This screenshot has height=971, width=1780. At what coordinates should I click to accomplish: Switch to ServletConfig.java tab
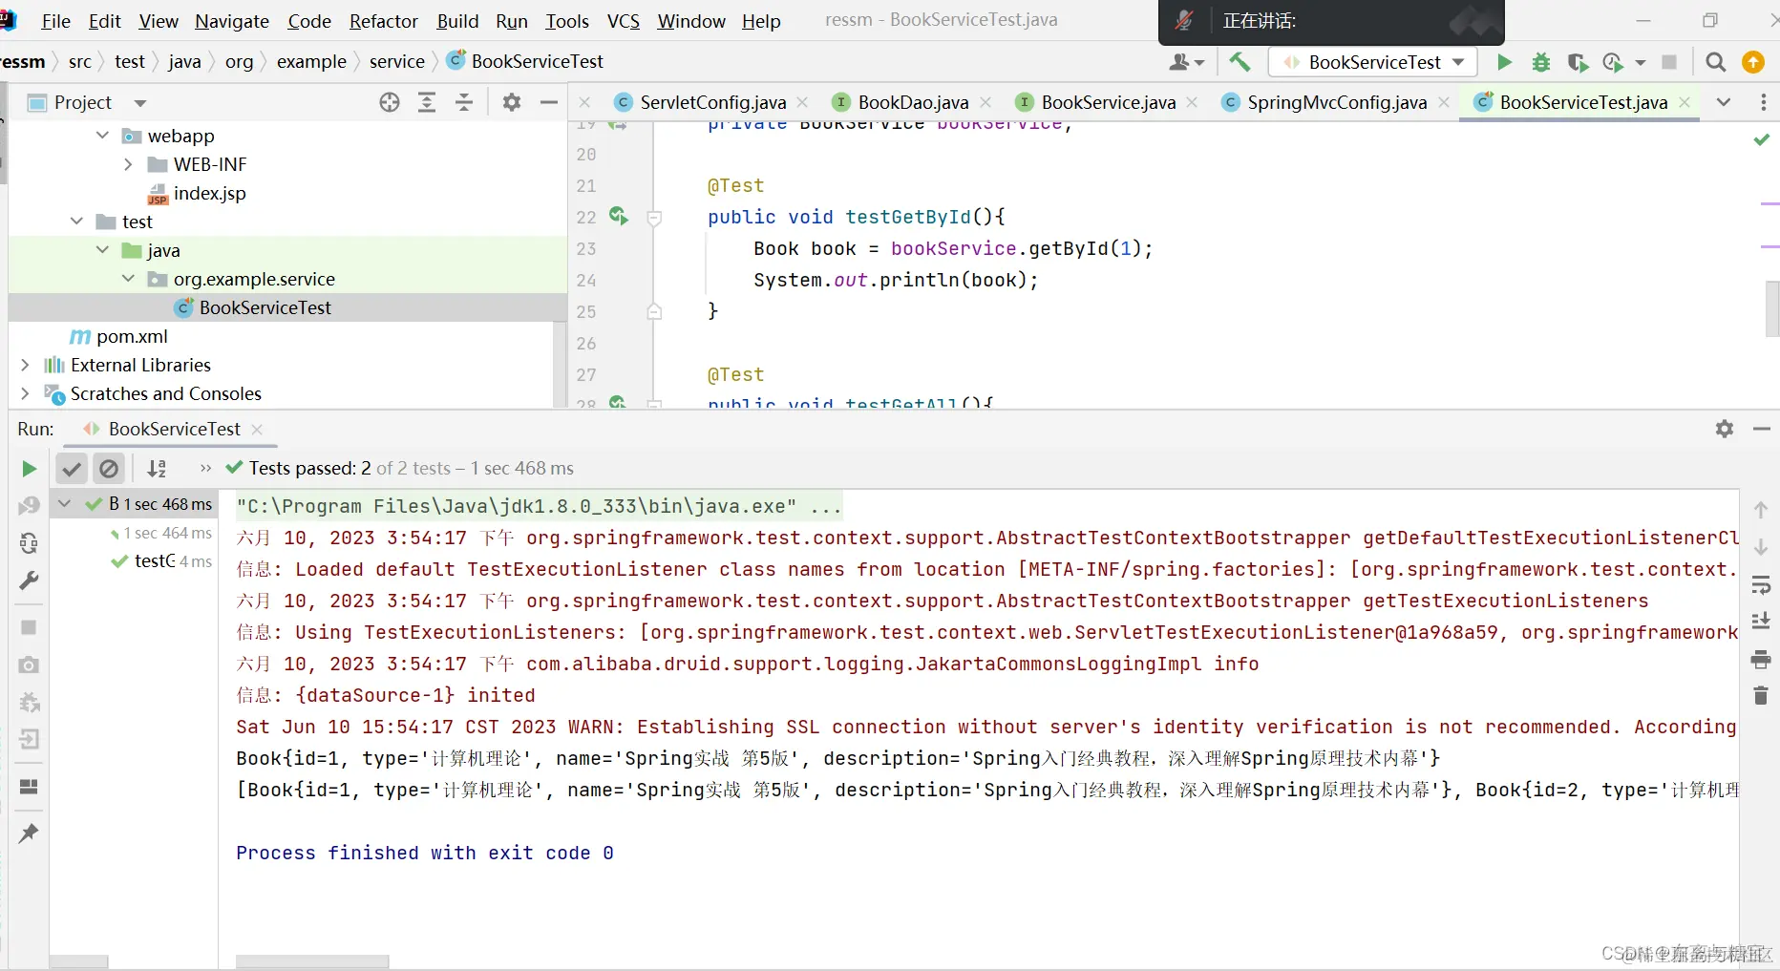pos(712,102)
